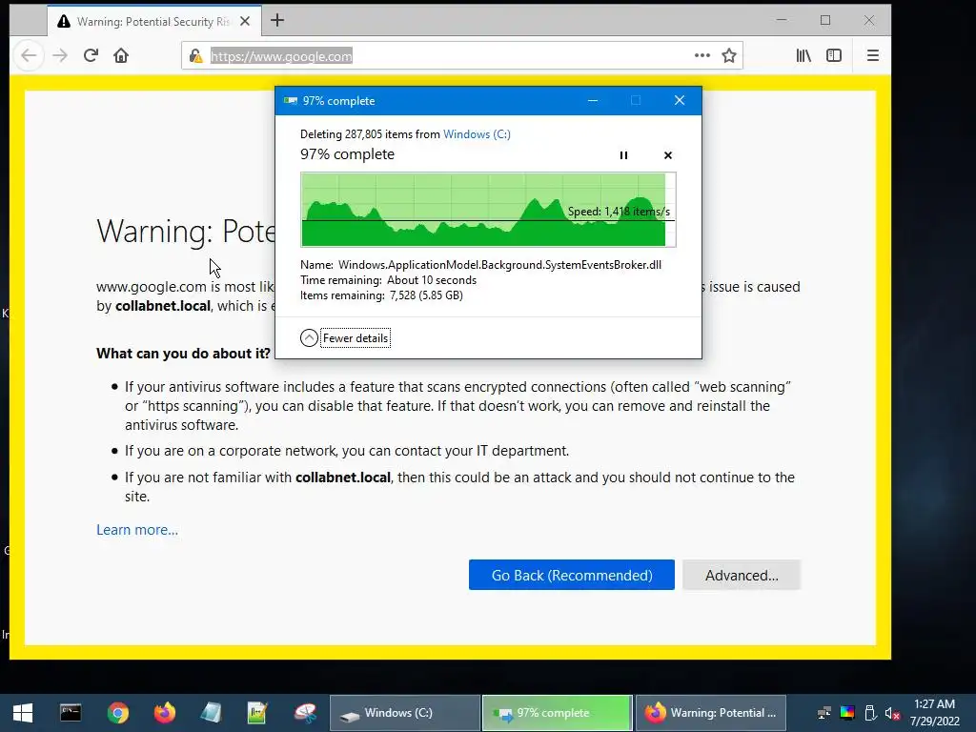Viewport: 976px width, 732px height.
Task: Reload the current Firefox page
Action: [x=91, y=55]
